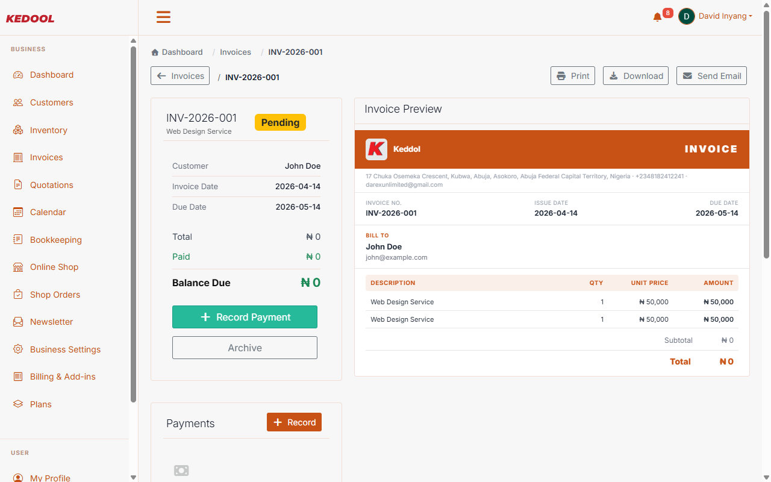771x482 pixels.
Task: Open the Business Settings menu item
Action: click(65, 349)
